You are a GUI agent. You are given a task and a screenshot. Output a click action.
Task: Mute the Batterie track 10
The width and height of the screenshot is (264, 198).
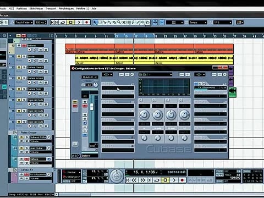(19, 46)
